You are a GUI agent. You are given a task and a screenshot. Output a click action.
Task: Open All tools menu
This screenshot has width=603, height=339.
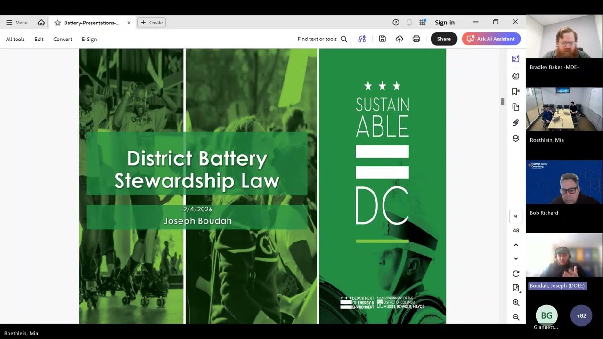coord(15,39)
